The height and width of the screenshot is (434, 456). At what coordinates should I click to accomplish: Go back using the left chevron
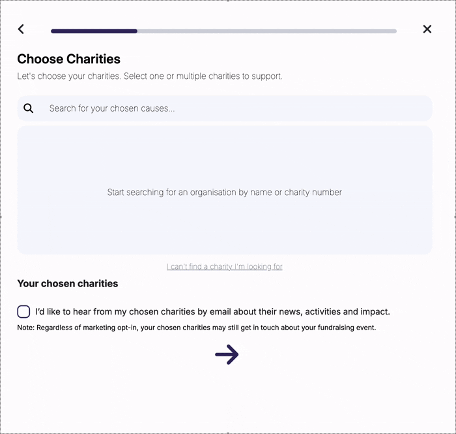[21, 29]
